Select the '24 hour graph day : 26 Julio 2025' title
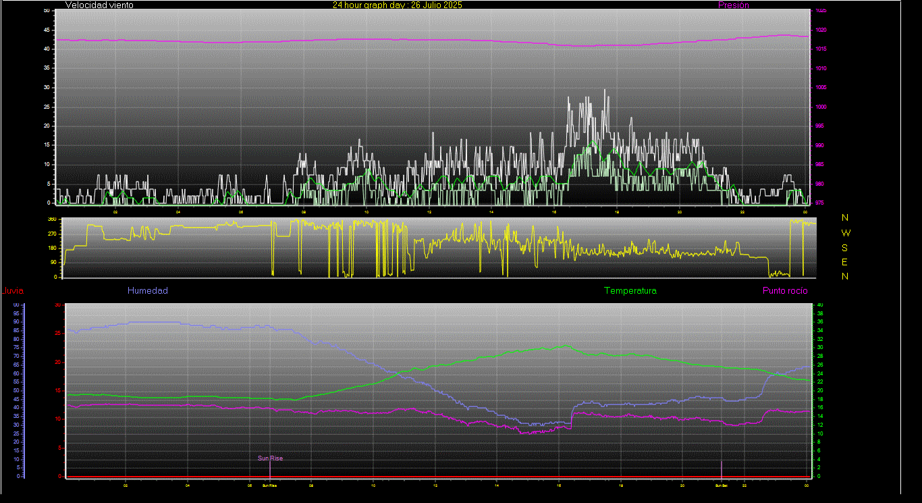The width and height of the screenshot is (922, 503). [398, 5]
